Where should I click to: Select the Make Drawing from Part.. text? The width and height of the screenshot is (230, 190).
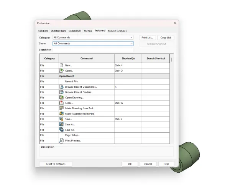[80, 108]
